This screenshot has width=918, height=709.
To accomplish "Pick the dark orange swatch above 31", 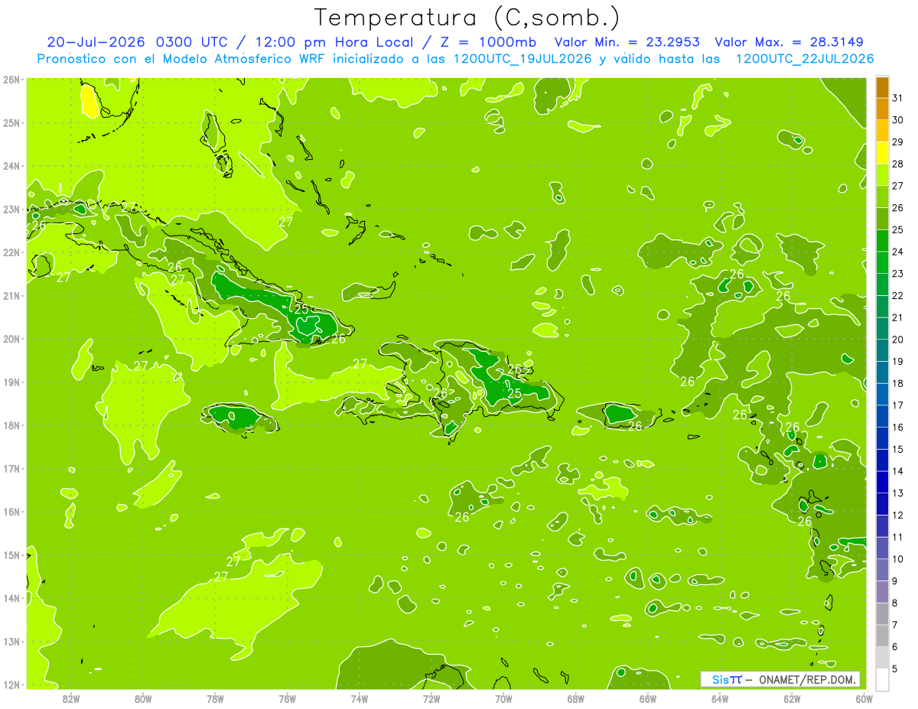I will pos(882,88).
